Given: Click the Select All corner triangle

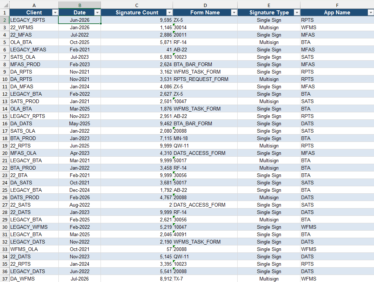Looking at the screenshot, I should pos(5,5).
